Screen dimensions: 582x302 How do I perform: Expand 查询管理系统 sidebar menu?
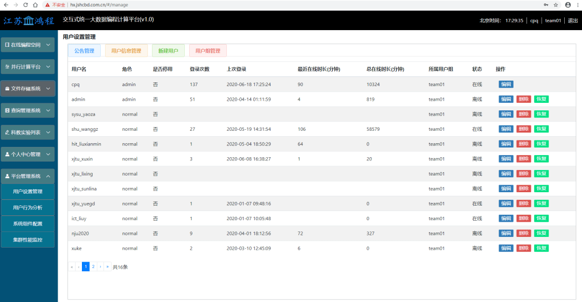[28, 110]
